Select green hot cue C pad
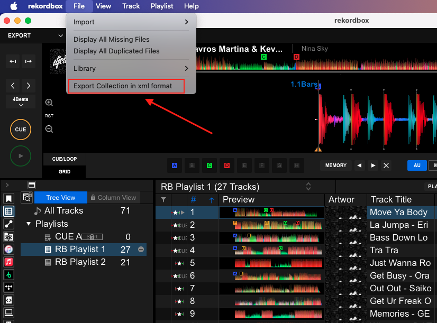Image resolution: width=437 pixels, height=323 pixels. (x=209, y=165)
